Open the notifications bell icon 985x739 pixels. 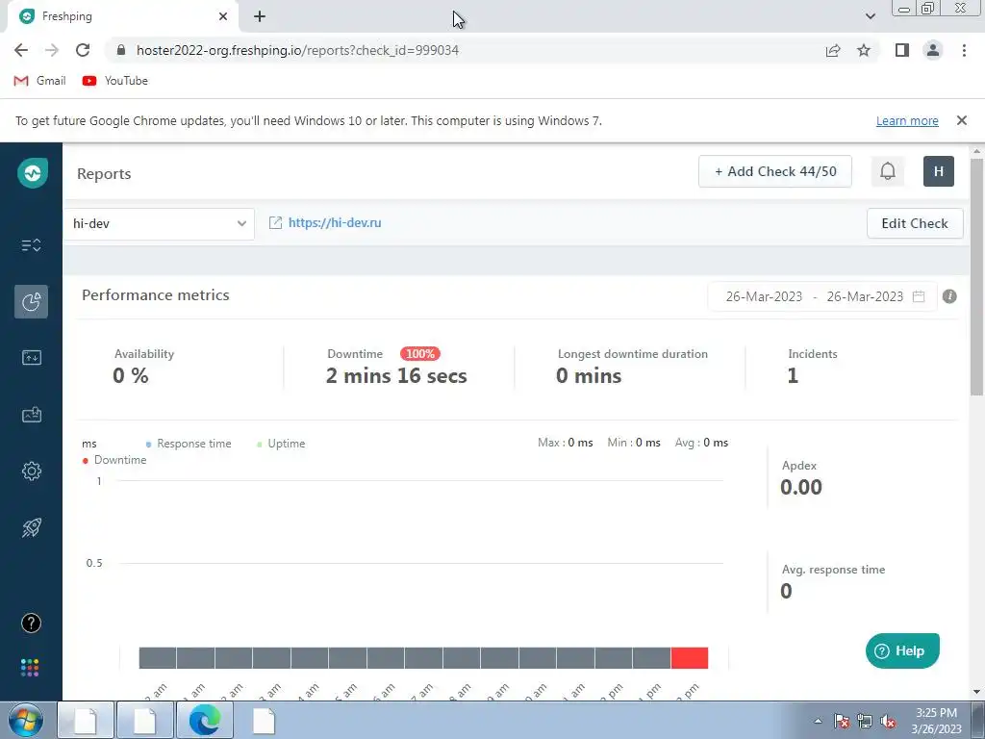(x=887, y=171)
